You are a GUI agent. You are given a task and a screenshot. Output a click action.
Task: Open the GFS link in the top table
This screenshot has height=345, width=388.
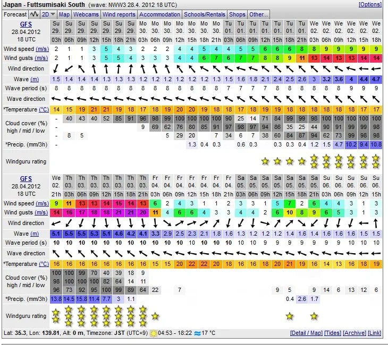point(26,24)
